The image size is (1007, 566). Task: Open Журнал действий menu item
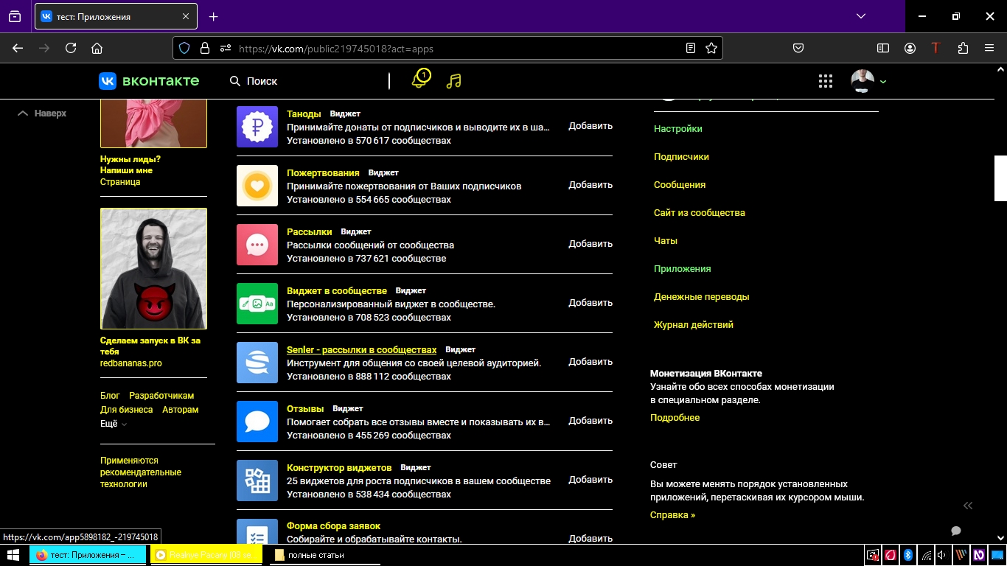pyautogui.click(x=694, y=324)
